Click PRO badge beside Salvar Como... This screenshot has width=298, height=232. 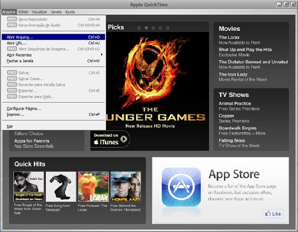click(x=12, y=78)
